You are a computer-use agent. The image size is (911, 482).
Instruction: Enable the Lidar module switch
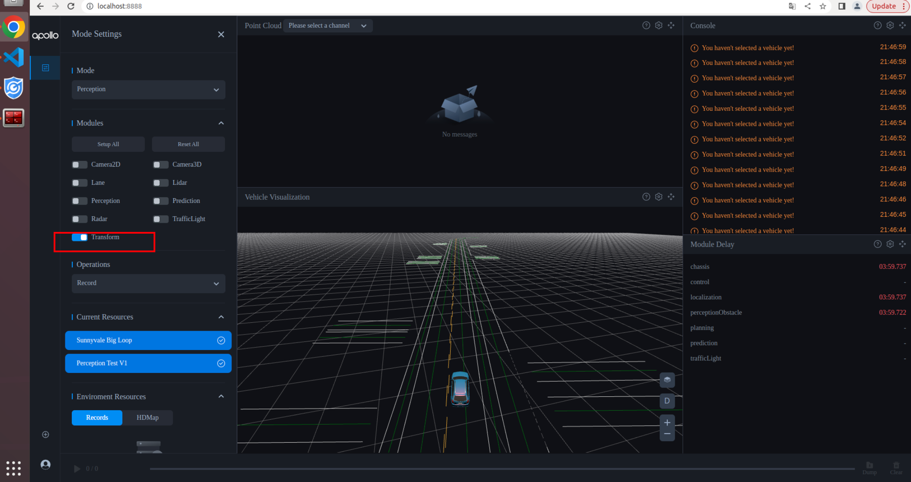point(160,183)
